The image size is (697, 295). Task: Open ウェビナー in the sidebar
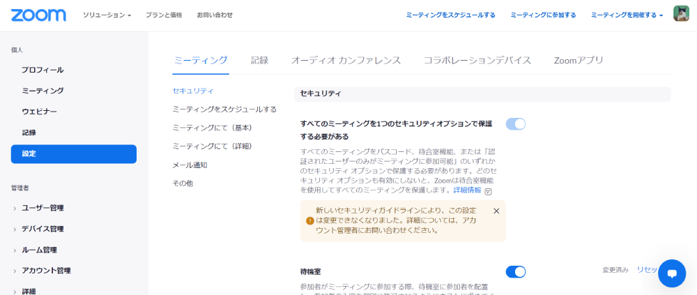tap(39, 112)
